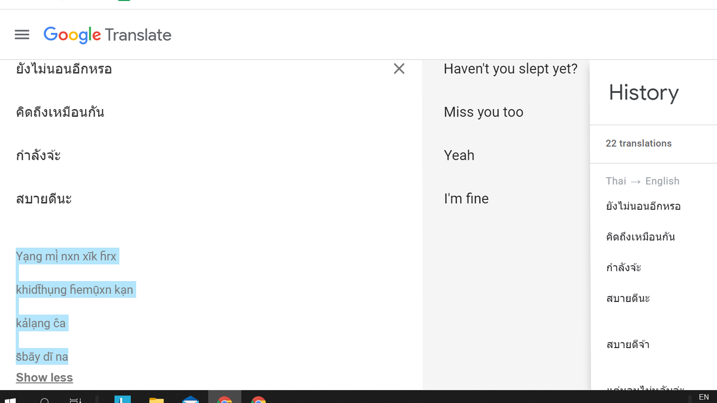Click the romanization 'Yạng mị̀ nxn xīk h̄rx'
This screenshot has width=717, height=403.
tap(66, 256)
